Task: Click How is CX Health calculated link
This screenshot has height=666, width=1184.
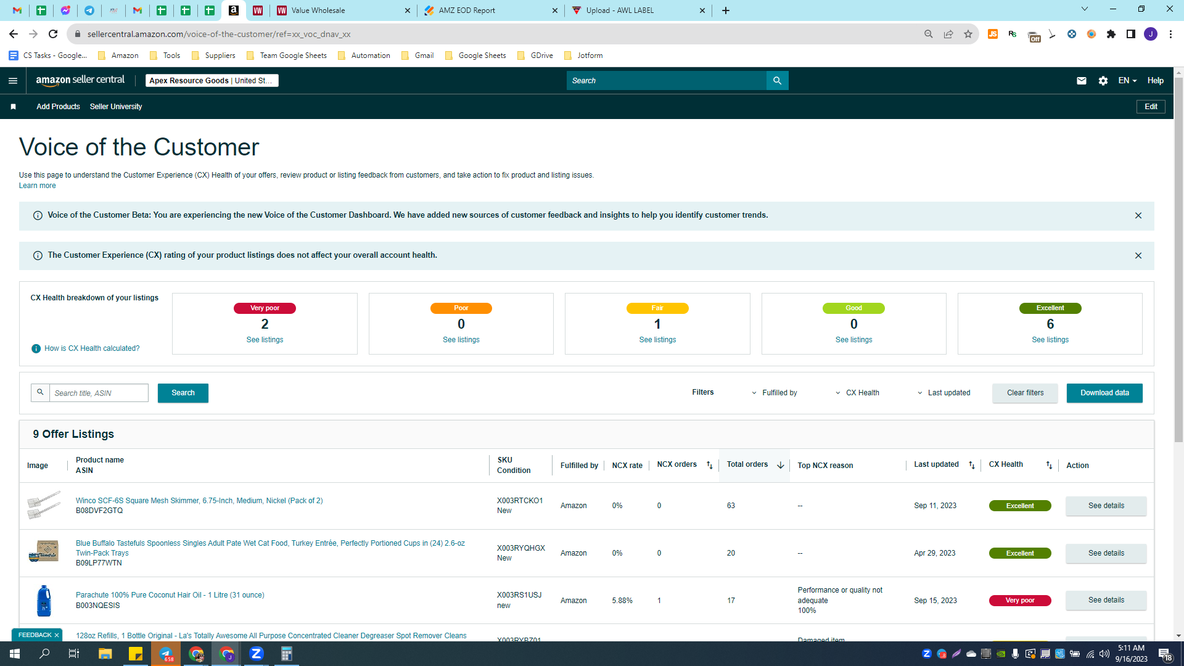Action: 92,349
